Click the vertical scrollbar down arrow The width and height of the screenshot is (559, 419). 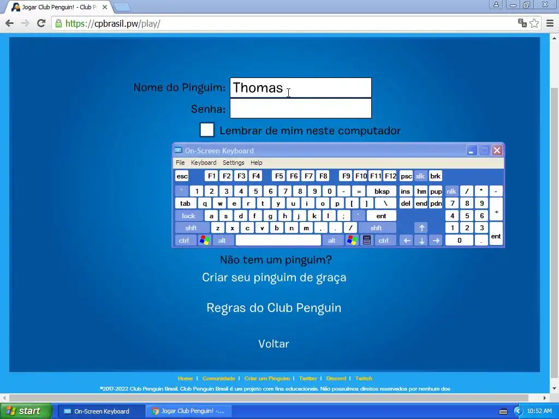(x=555, y=388)
